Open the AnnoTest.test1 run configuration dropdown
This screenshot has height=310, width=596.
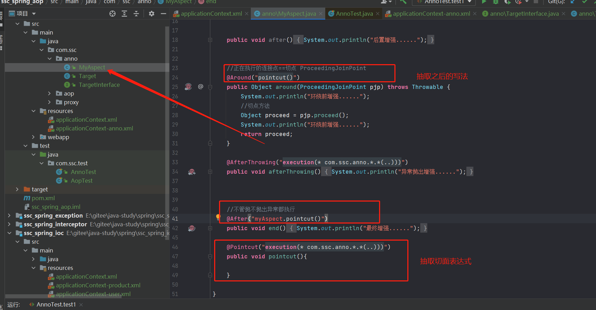click(444, 2)
